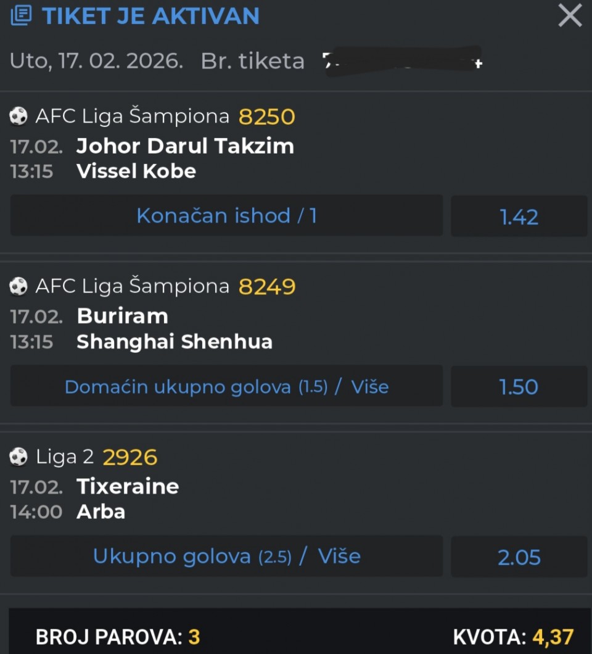Click the 2.05 odds box

pyautogui.click(x=519, y=557)
